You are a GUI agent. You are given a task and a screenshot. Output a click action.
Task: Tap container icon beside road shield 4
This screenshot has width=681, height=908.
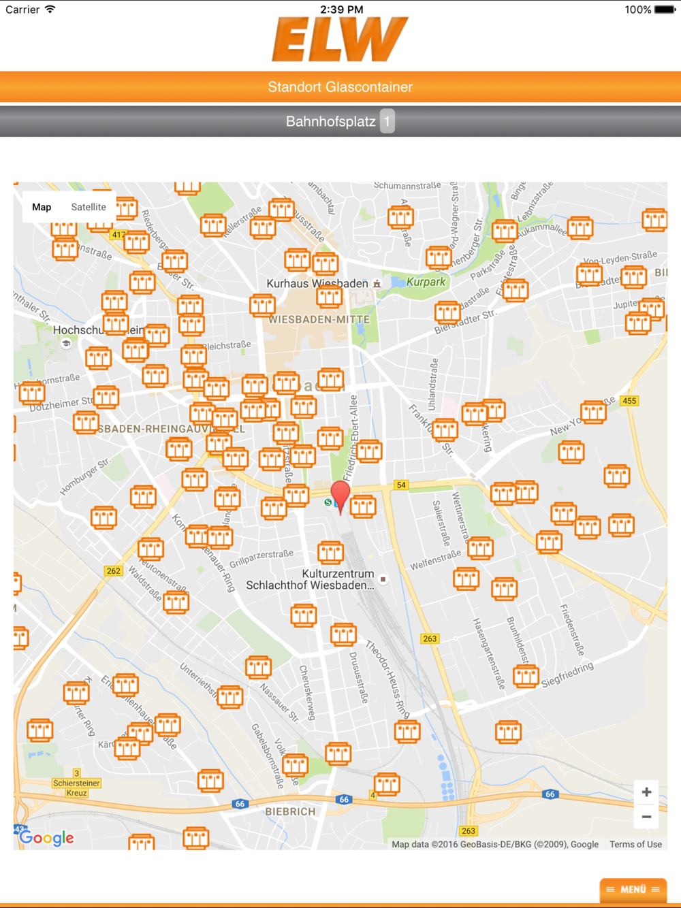click(387, 784)
